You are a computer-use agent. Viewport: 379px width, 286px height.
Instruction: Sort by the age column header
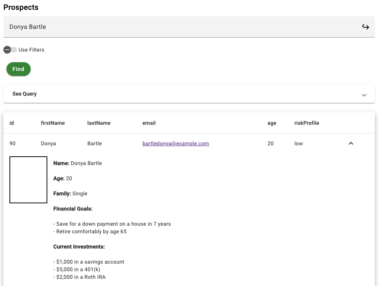(x=272, y=123)
